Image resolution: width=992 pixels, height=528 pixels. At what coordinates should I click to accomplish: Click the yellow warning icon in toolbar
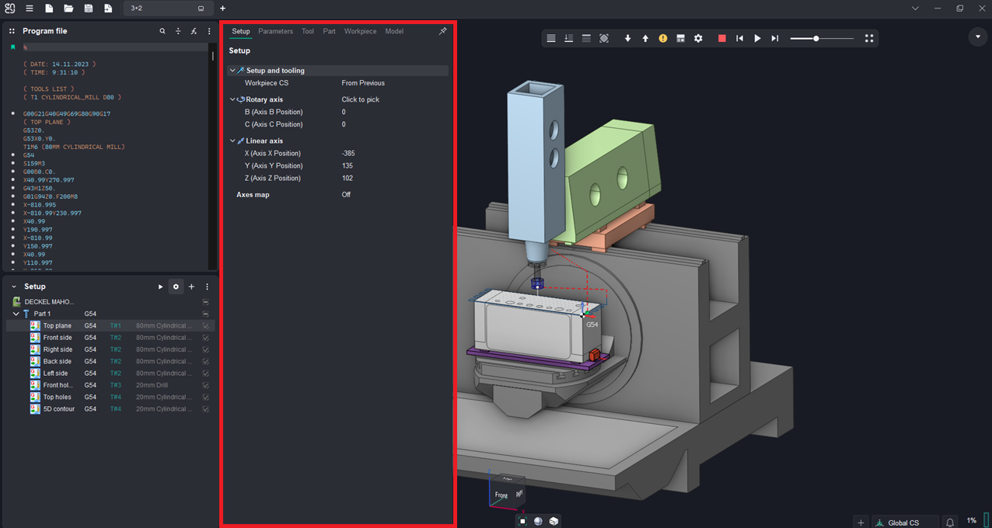pos(662,38)
